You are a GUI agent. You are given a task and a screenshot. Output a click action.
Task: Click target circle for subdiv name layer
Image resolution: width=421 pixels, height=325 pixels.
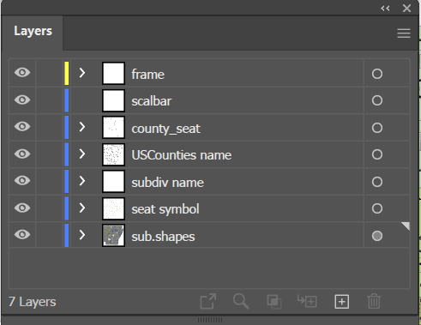[377, 182]
